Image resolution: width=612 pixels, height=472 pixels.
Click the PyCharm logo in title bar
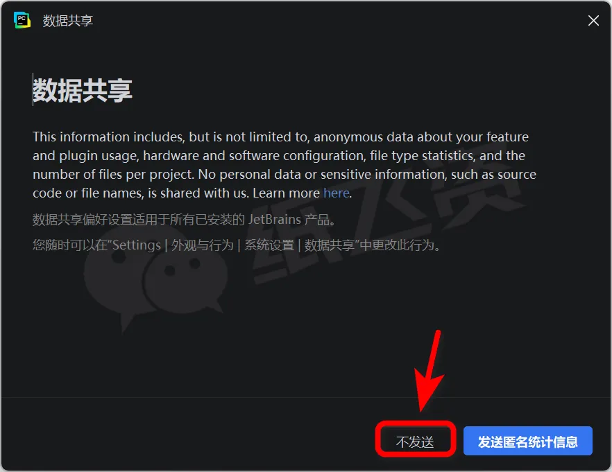click(22, 20)
